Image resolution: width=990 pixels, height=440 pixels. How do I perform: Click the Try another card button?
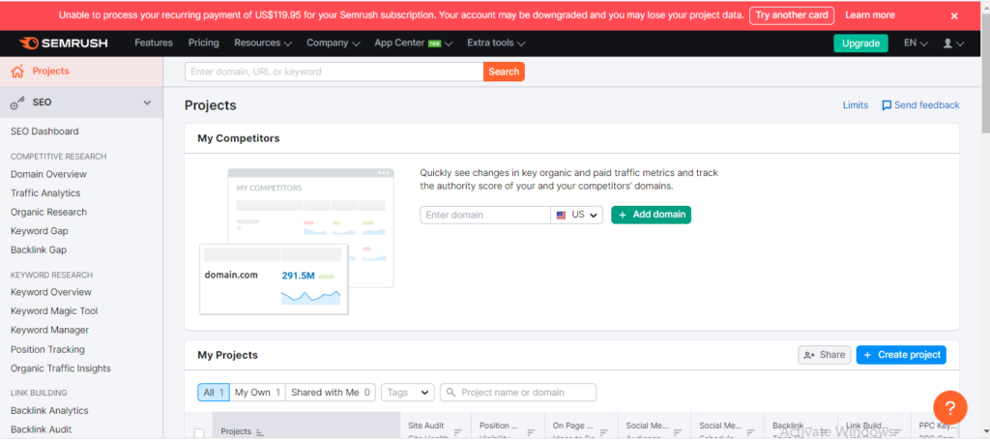click(x=792, y=15)
